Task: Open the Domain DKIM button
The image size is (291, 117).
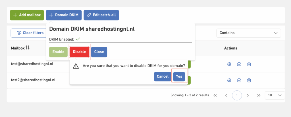Action: (x=64, y=15)
